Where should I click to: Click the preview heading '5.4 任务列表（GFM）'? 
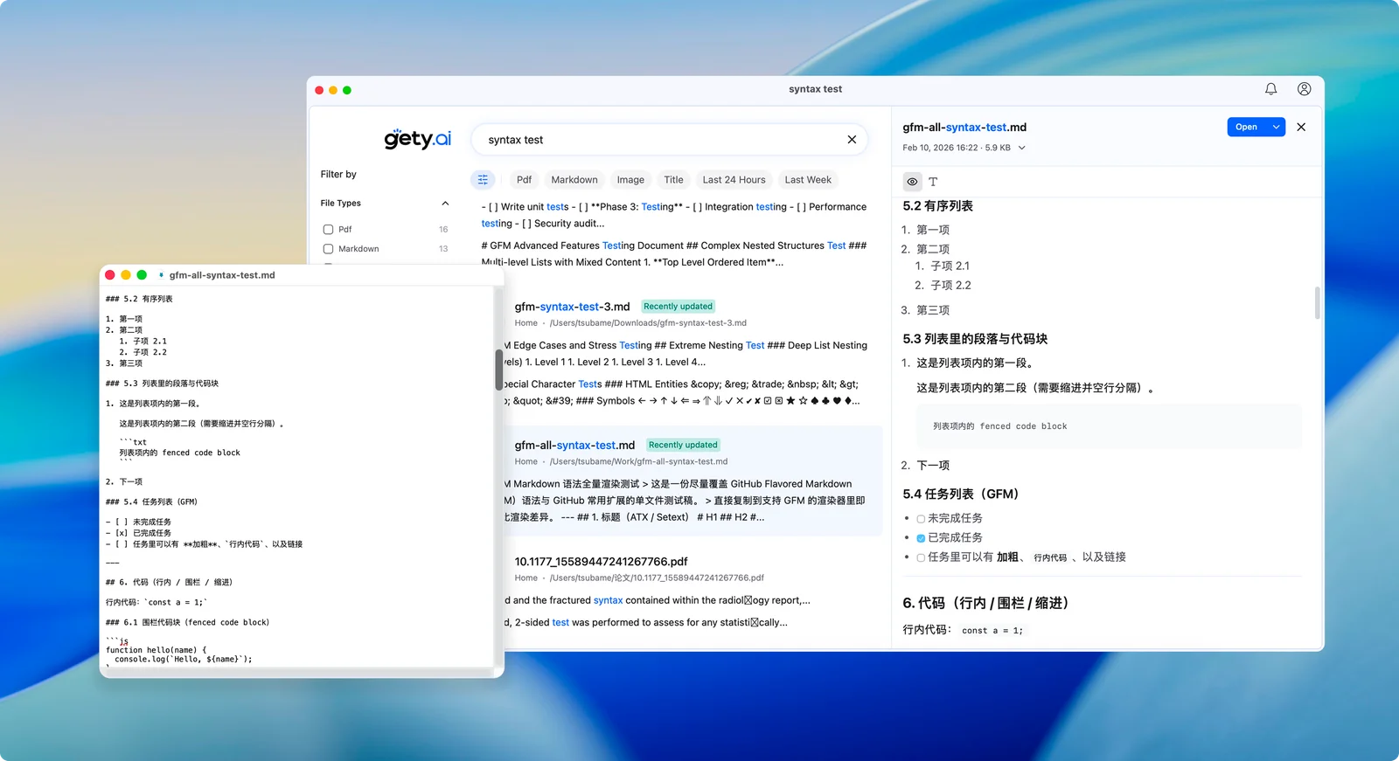[x=961, y=495]
